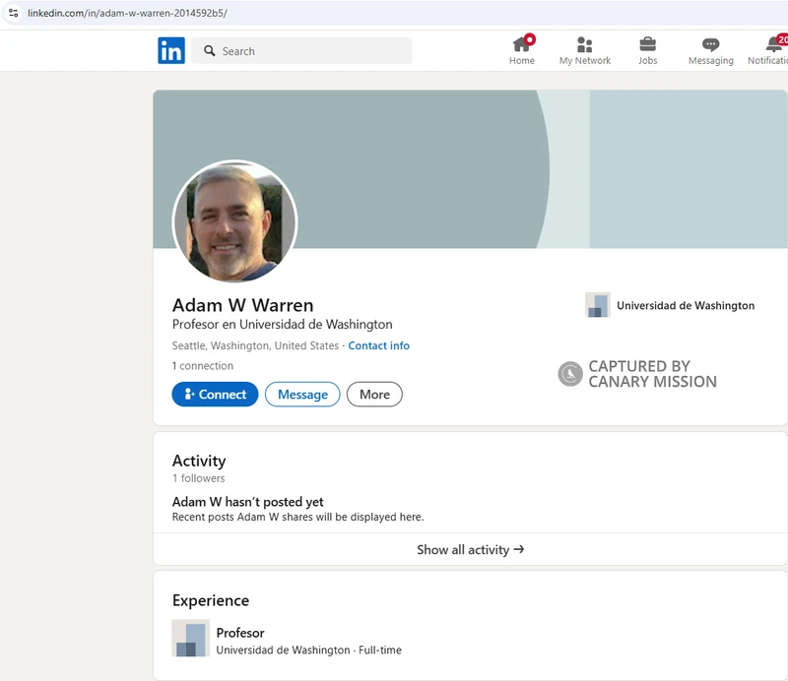This screenshot has height=681, width=788.
Task: Click the Activity section heading
Action: (199, 461)
